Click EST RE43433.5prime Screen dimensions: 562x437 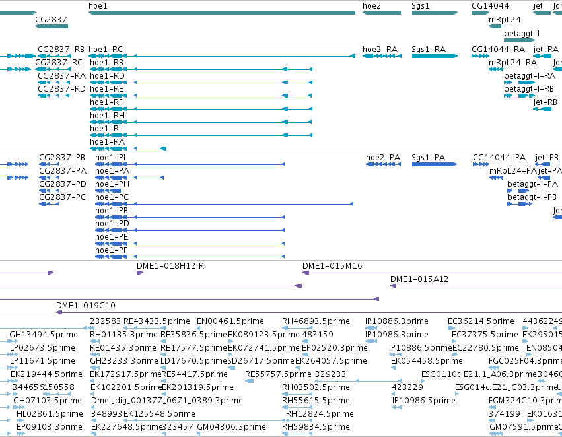click(157, 321)
